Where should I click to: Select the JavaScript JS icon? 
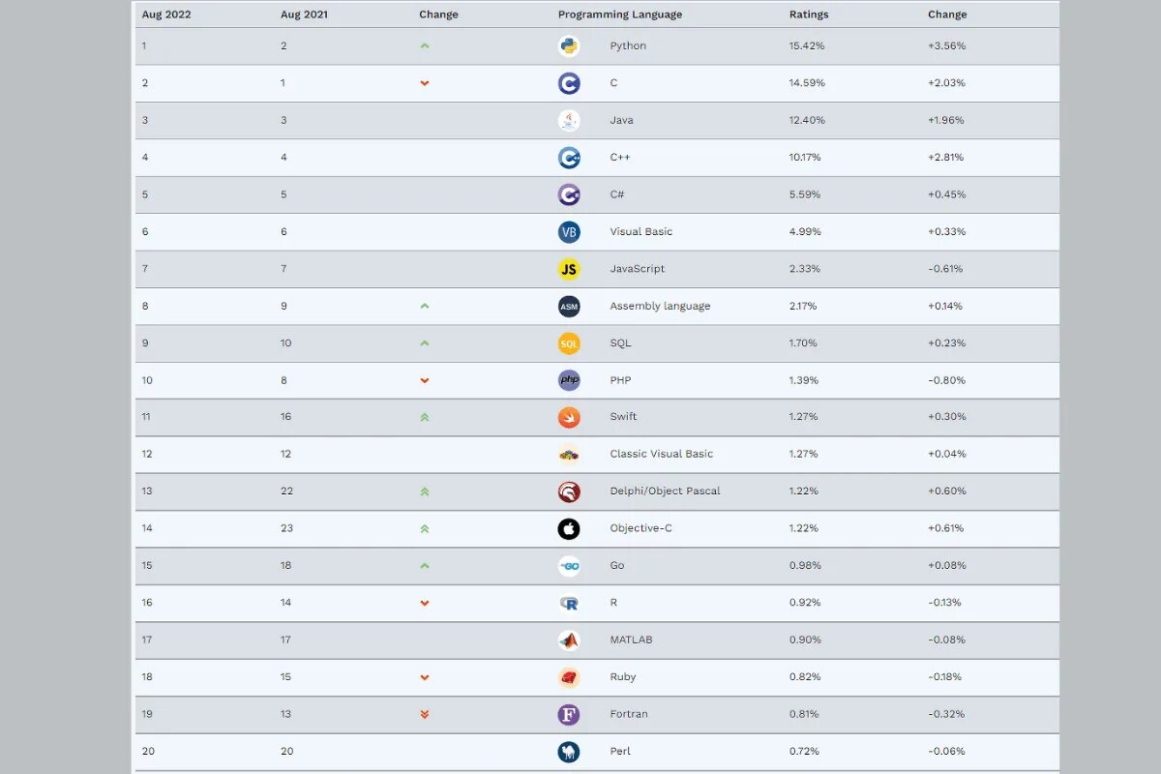[569, 269]
